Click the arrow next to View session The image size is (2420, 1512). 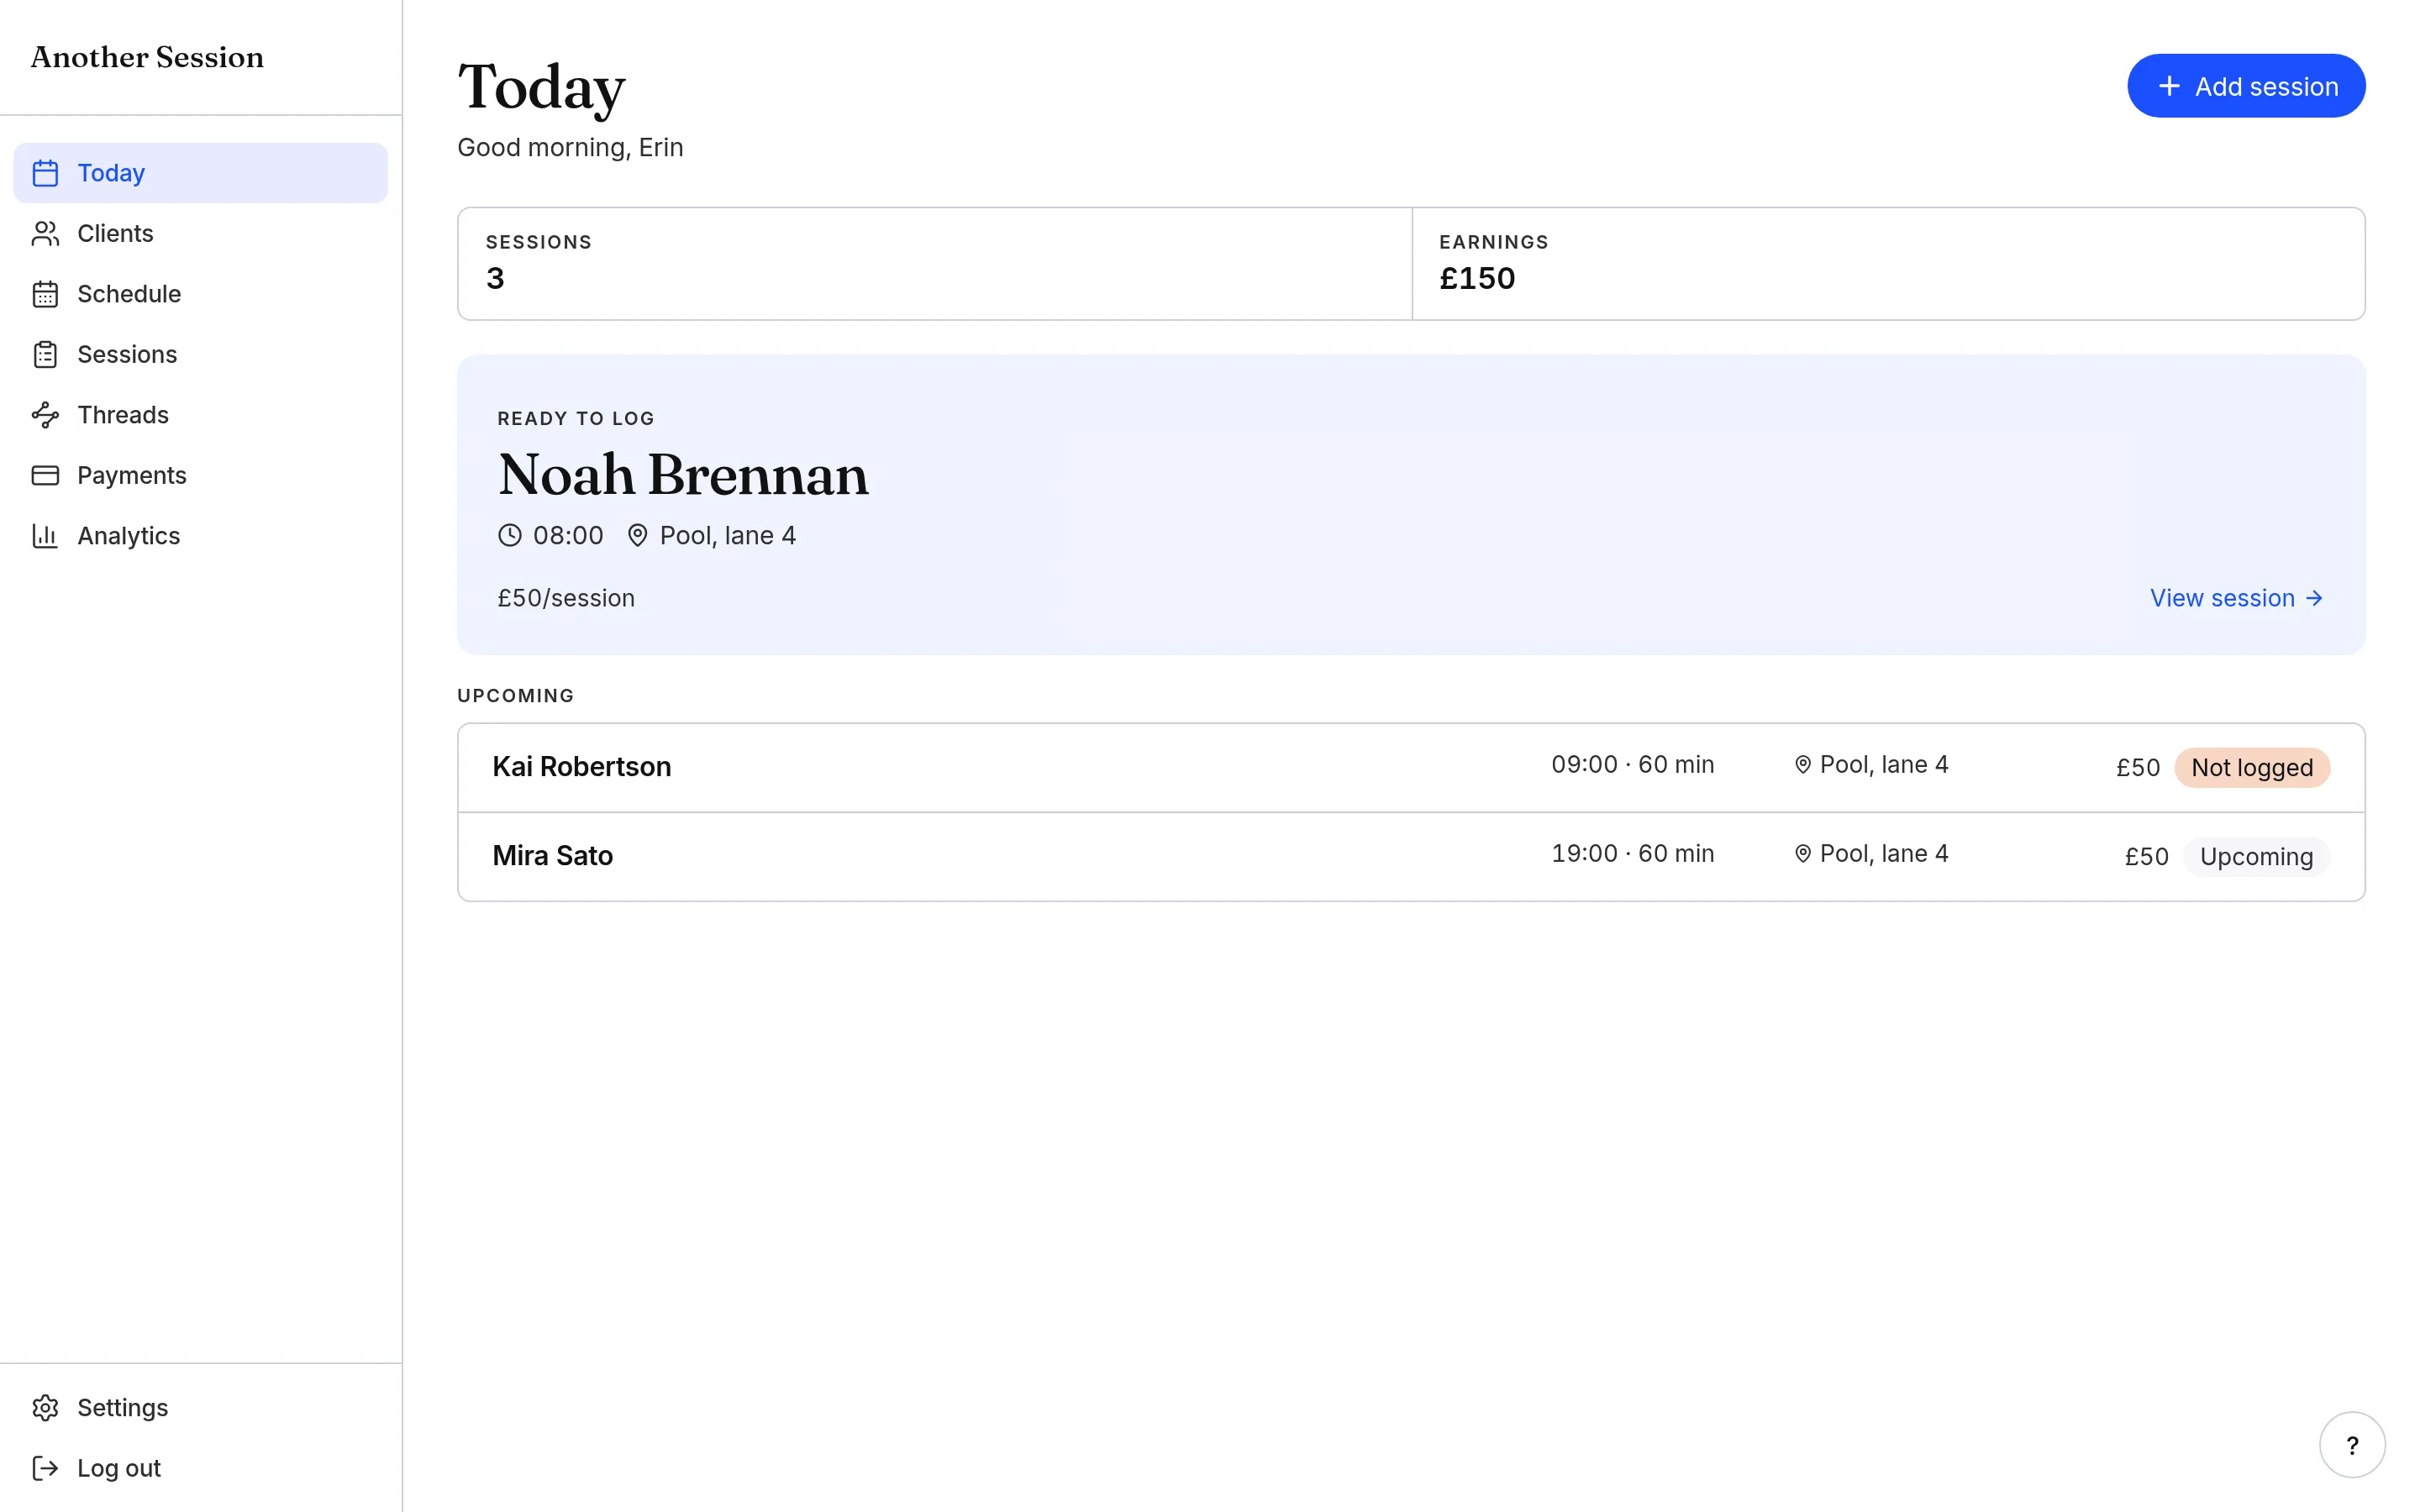[2314, 598]
